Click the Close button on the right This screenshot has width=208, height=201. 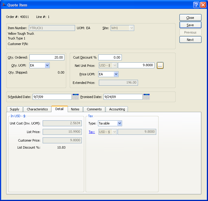click(x=190, y=18)
